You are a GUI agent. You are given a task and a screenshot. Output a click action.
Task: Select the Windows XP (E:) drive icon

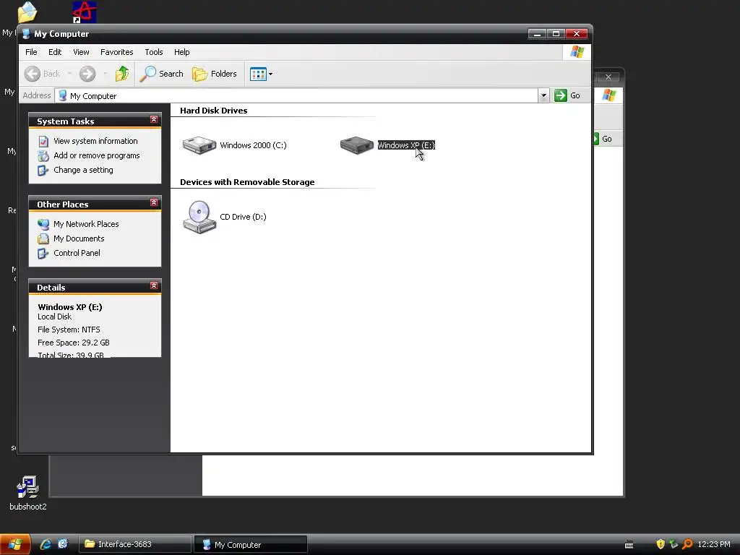(357, 145)
